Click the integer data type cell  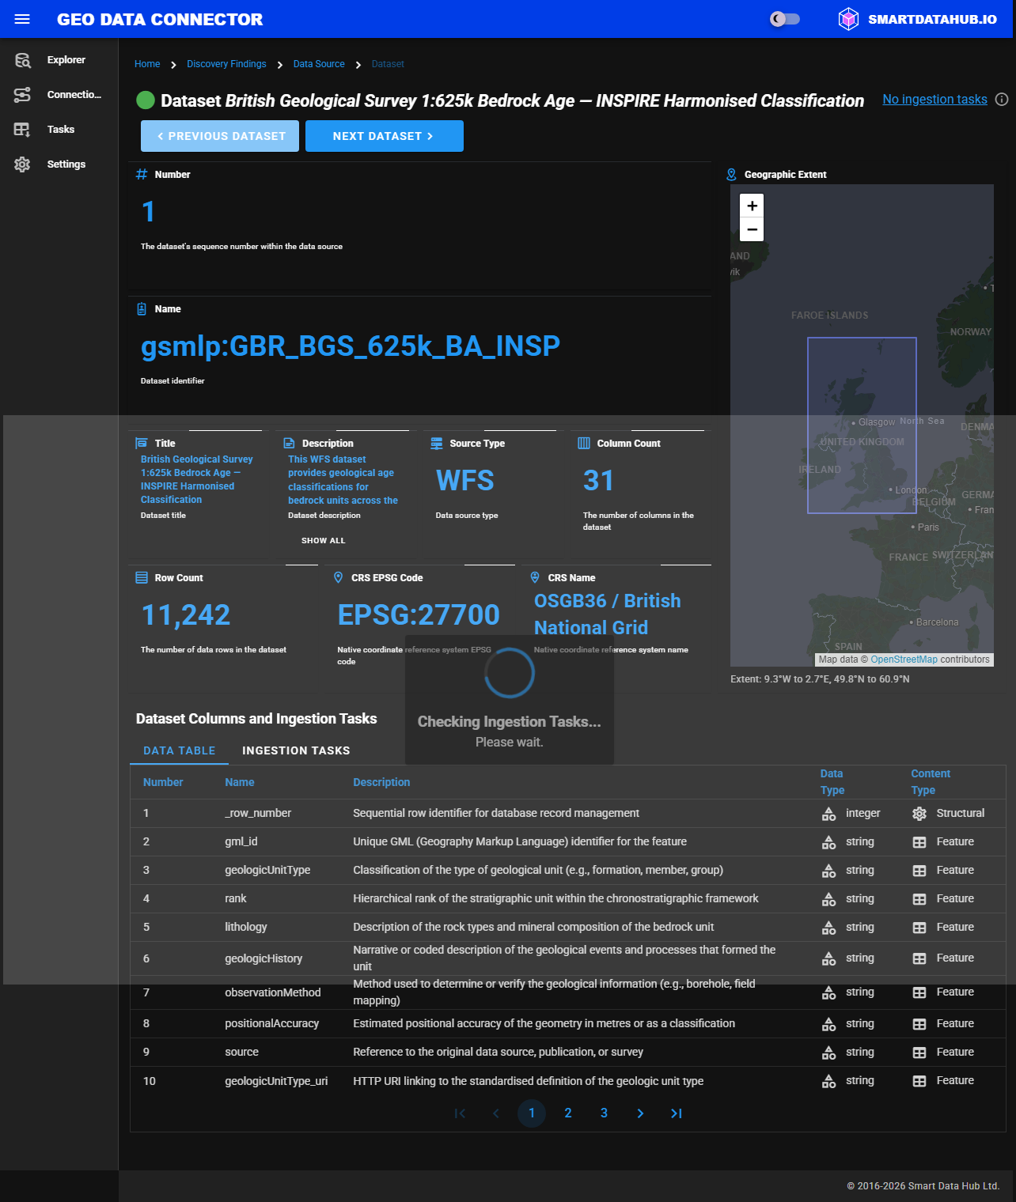(851, 813)
